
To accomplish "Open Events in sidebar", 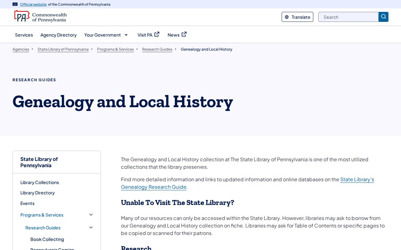I will (x=27, y=203).
